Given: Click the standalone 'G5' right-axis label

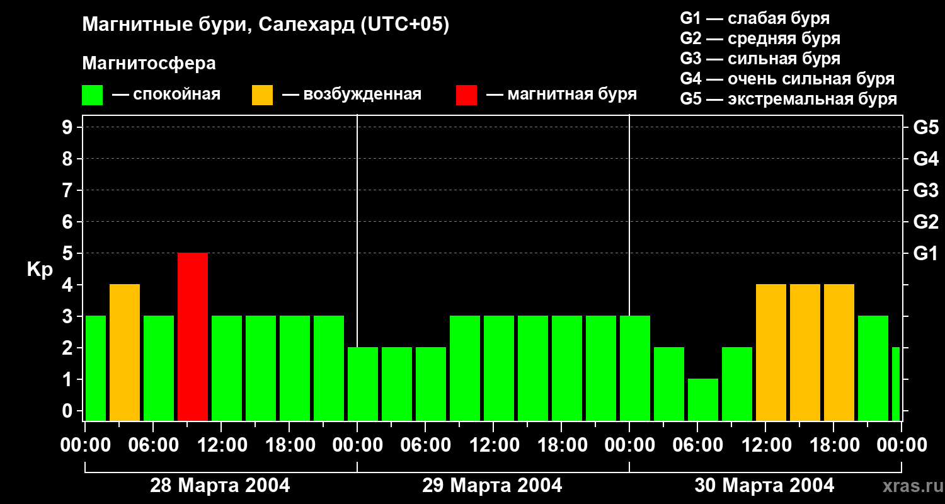Looking at the screenshot, I should [925, 127].
